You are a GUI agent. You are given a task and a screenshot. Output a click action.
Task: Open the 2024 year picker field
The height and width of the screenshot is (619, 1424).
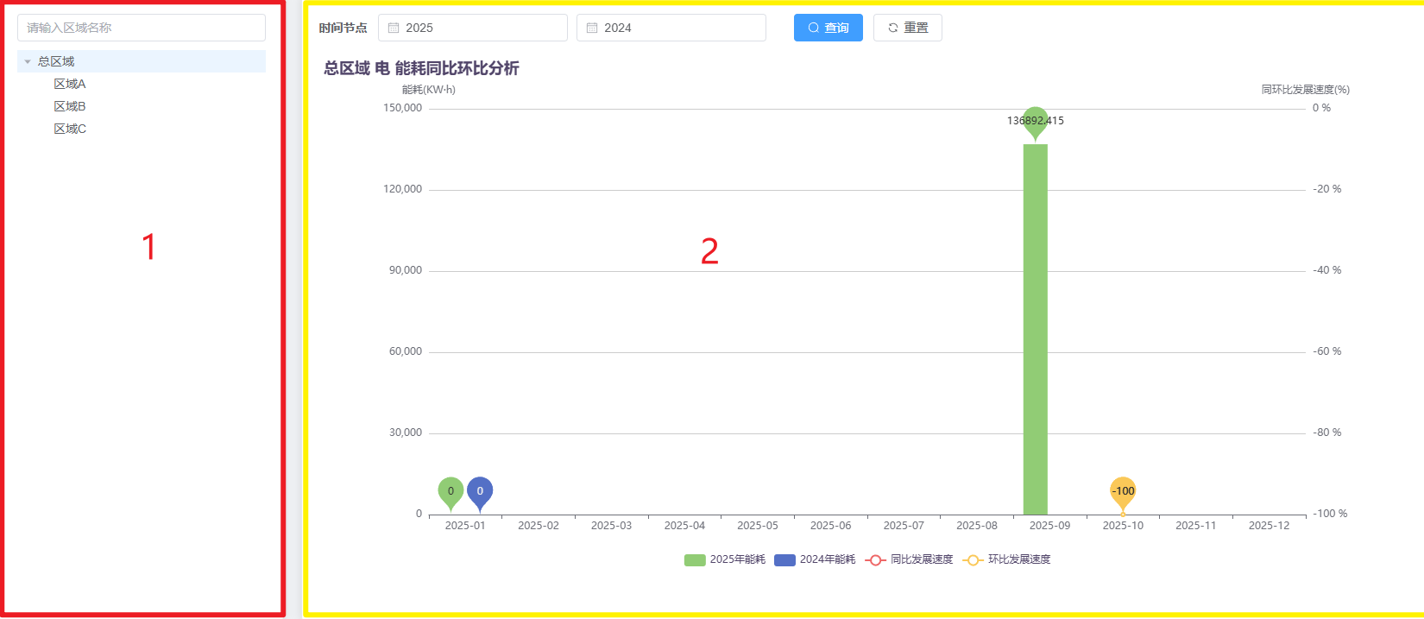click(671, 28)
